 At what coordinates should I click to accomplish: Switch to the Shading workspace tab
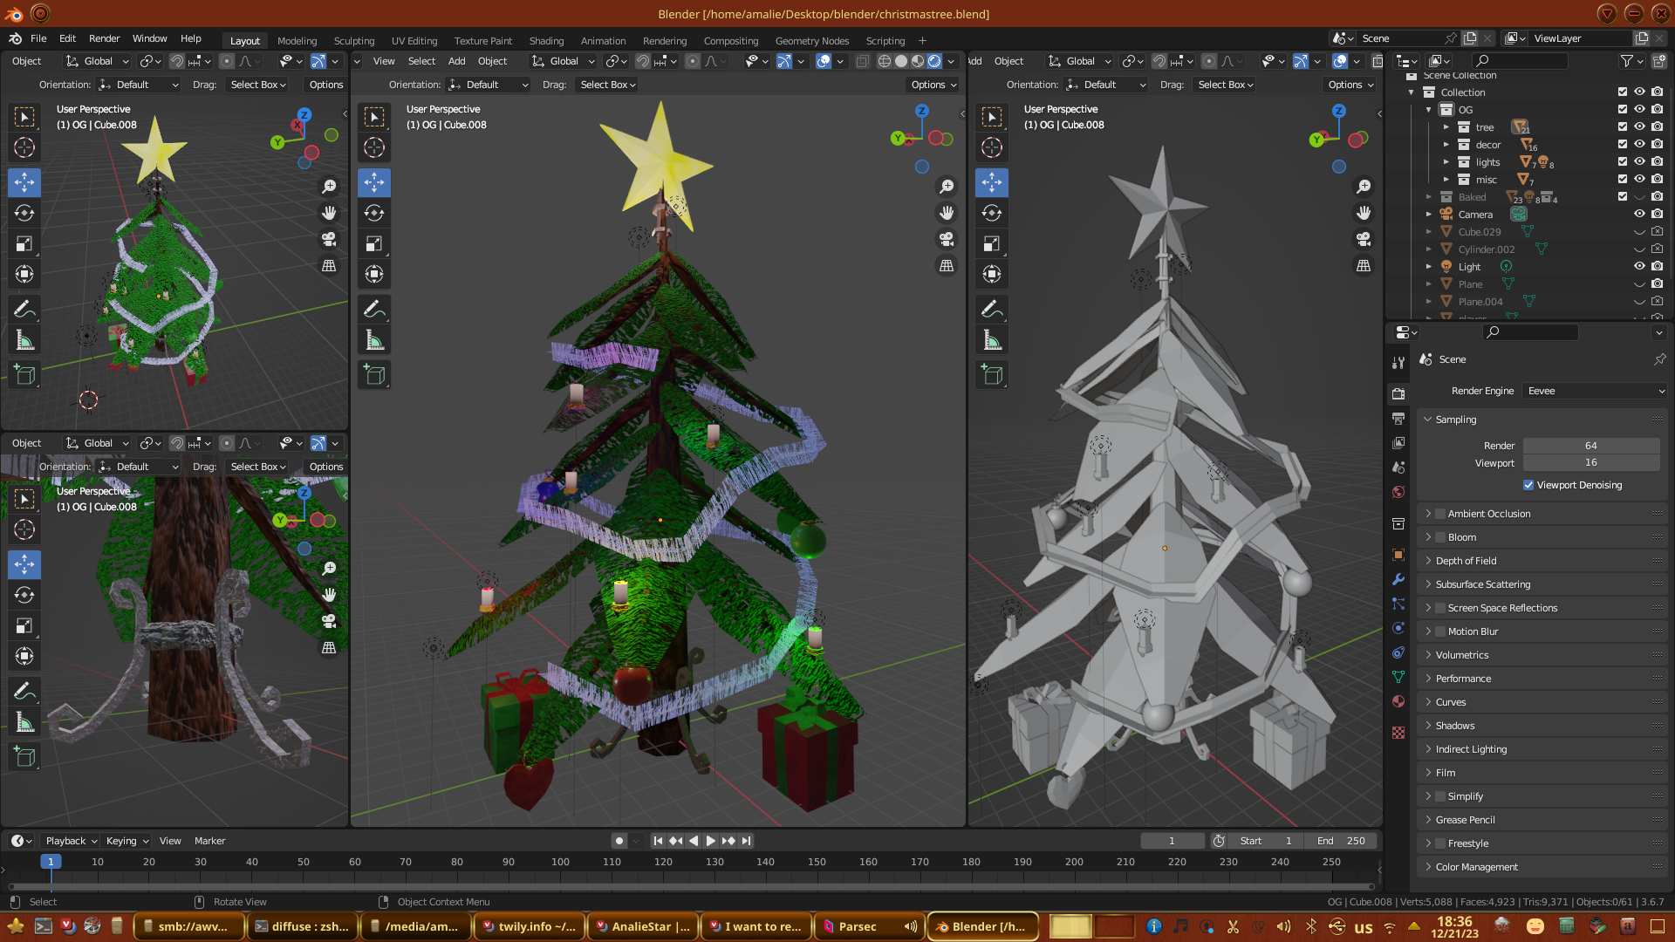tap(546, 41)
